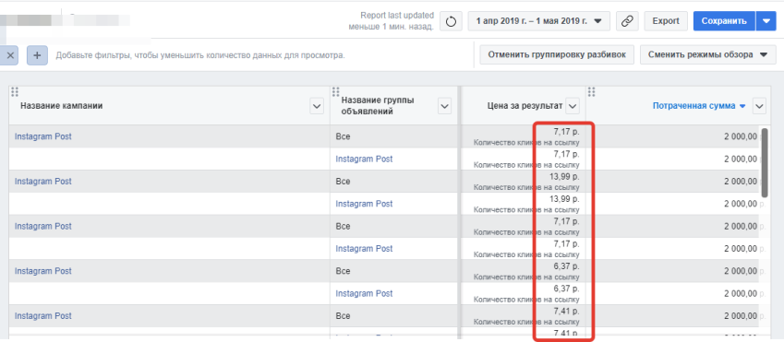Open Название кампании column options chevron
This screenshot has width=784, height=342.
[317, 106]
